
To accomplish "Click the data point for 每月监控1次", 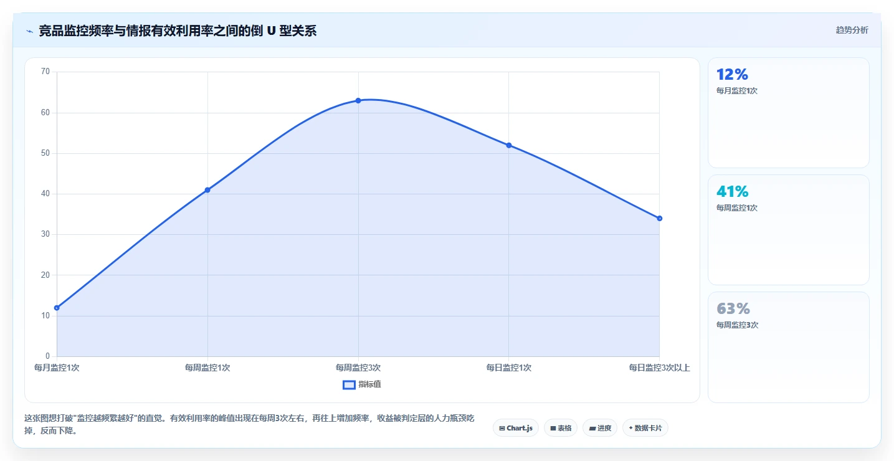I will [x=57, y=308].
